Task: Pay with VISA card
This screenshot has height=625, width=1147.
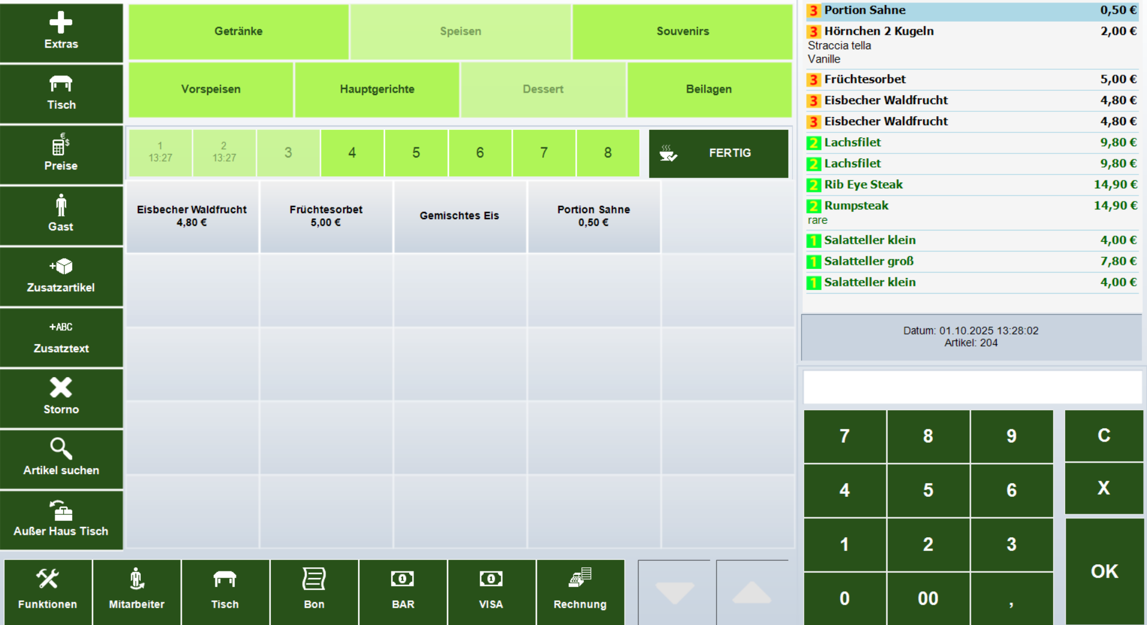Action: click(491, 593)
